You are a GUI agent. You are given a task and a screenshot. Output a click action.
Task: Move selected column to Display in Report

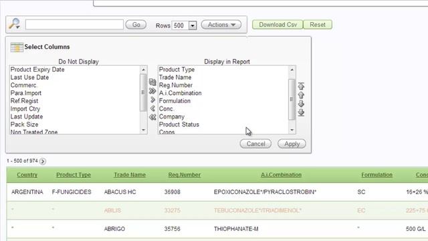[x=152, y=100]
